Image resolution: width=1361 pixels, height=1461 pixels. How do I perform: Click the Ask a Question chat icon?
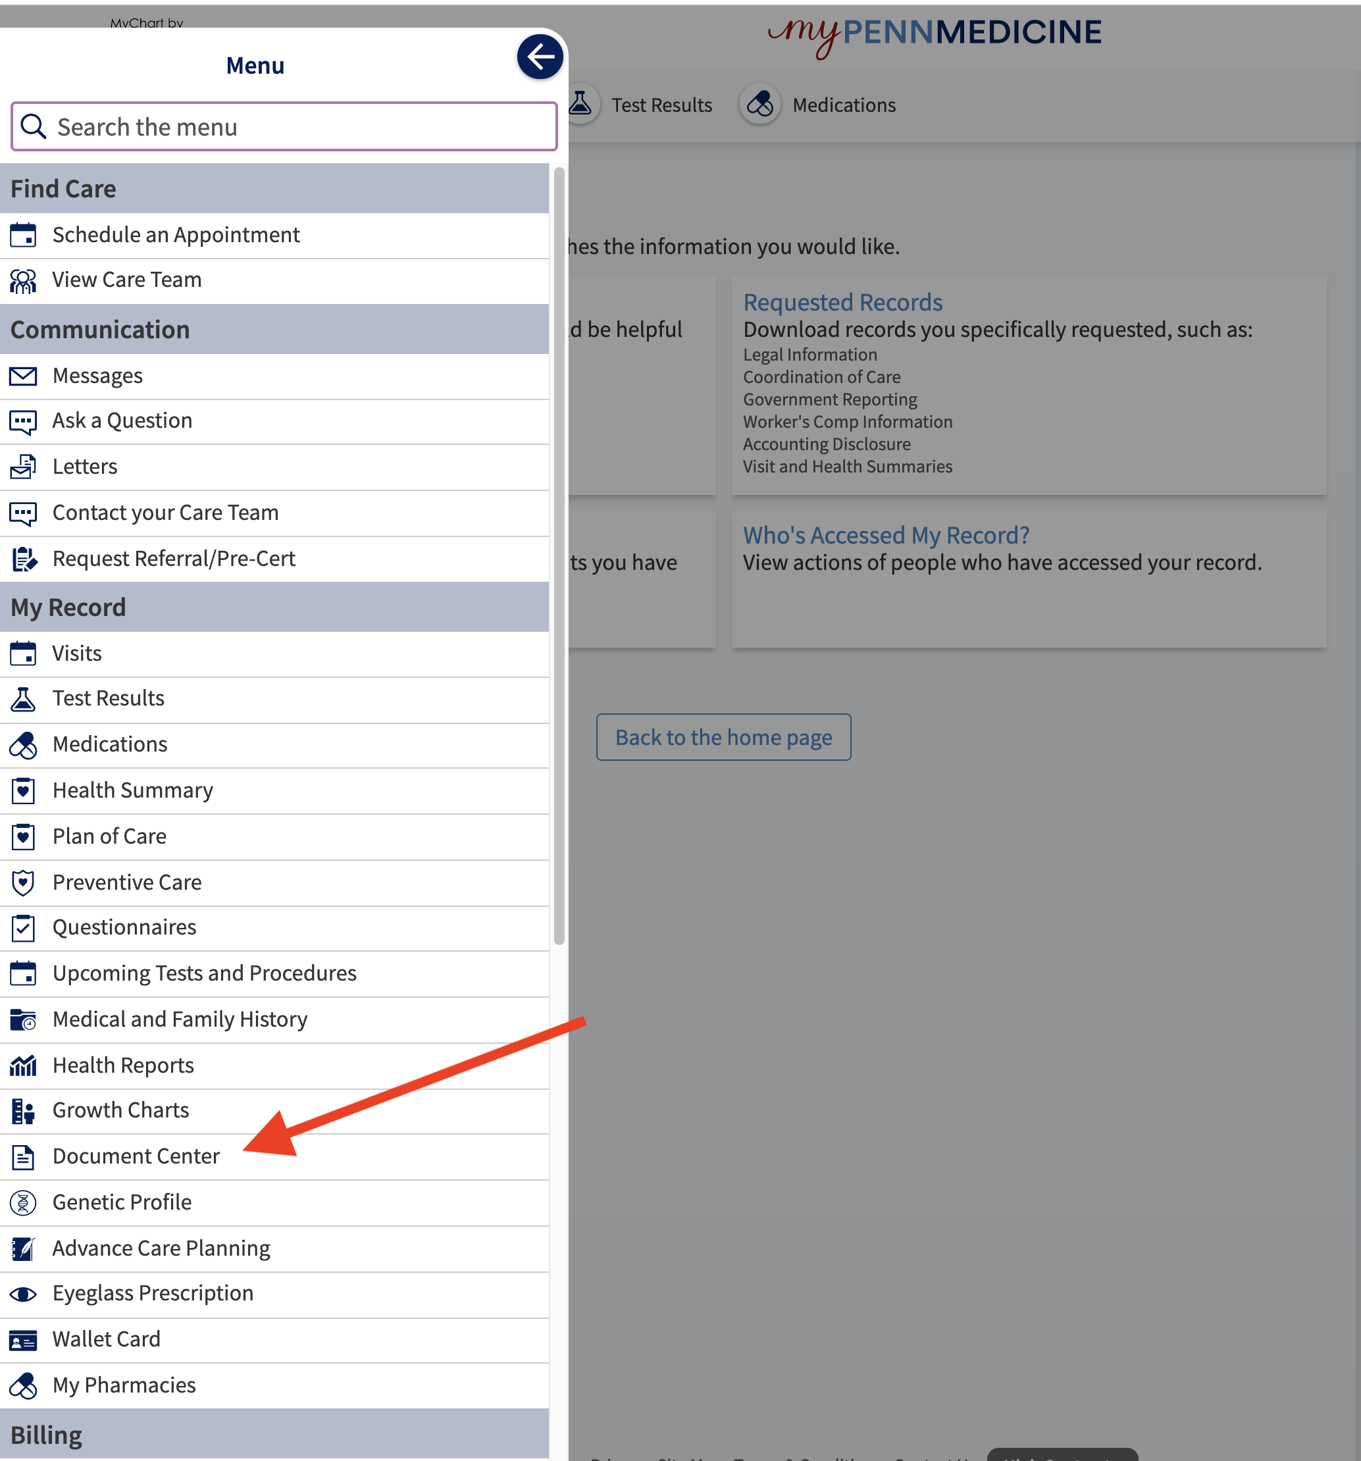point(23,422)
